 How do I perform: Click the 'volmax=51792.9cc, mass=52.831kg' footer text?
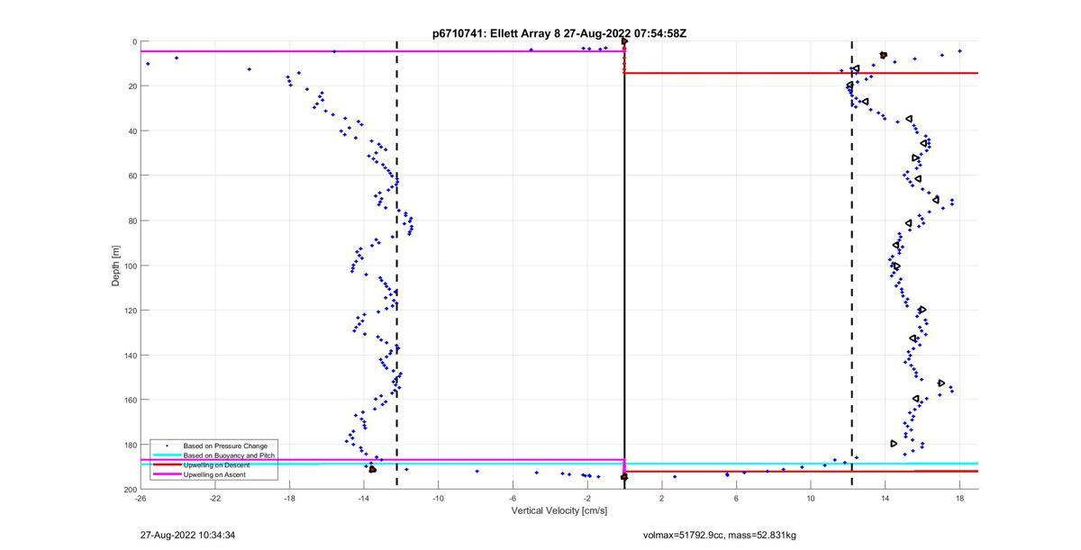point(720,535)
